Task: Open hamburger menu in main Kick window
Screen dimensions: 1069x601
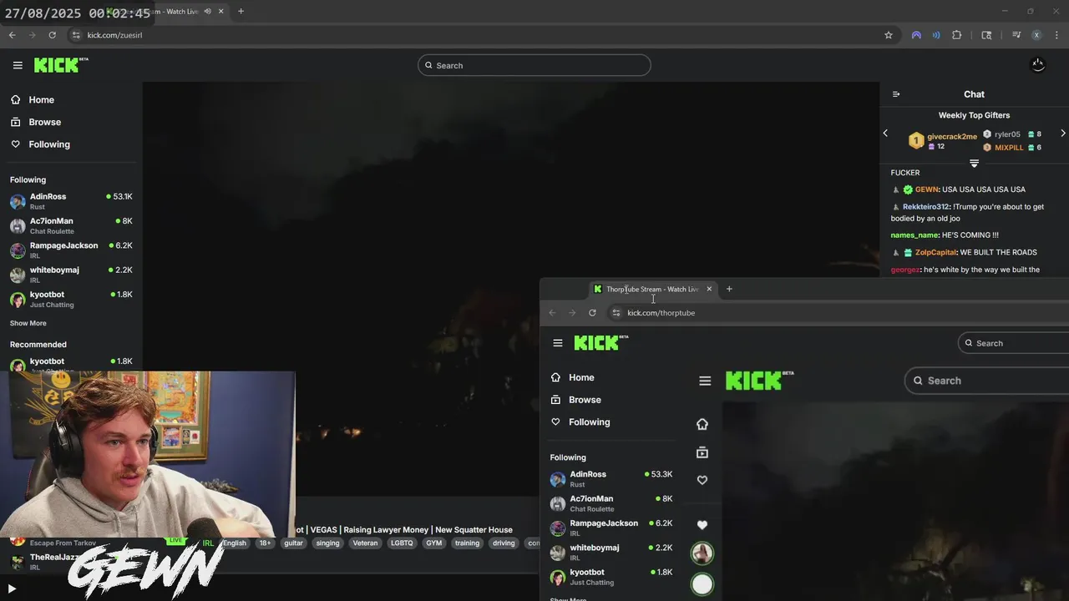Action: [x=18, y=65]
